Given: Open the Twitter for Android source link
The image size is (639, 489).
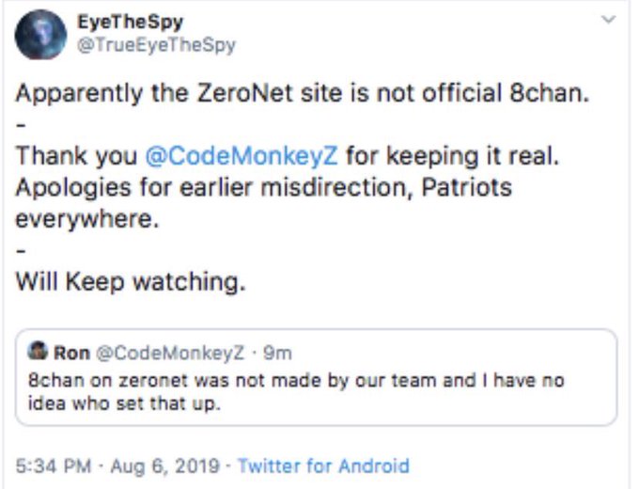Looking at the screenshot, I should tap(323, 465).
